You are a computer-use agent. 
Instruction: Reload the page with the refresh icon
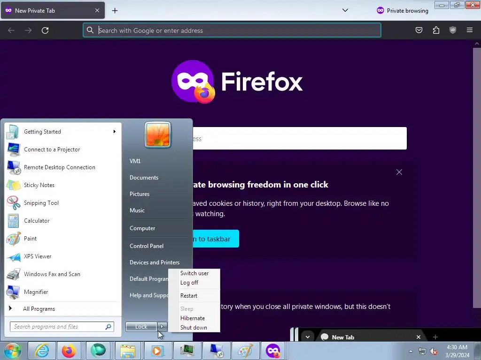coord(45,30)
